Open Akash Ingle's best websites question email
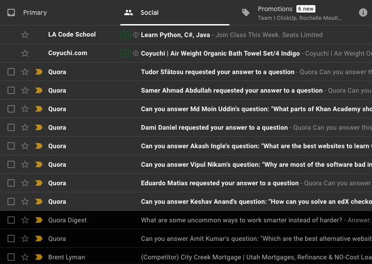This screenshot has width=372, height=264. click(186, 146)
